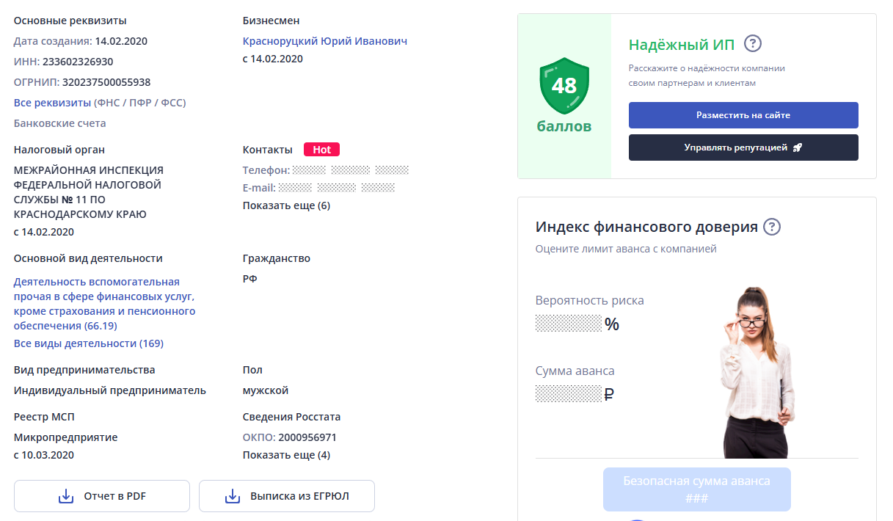Click the download icon for Выписка из ЕГРЮЛ

233,496
